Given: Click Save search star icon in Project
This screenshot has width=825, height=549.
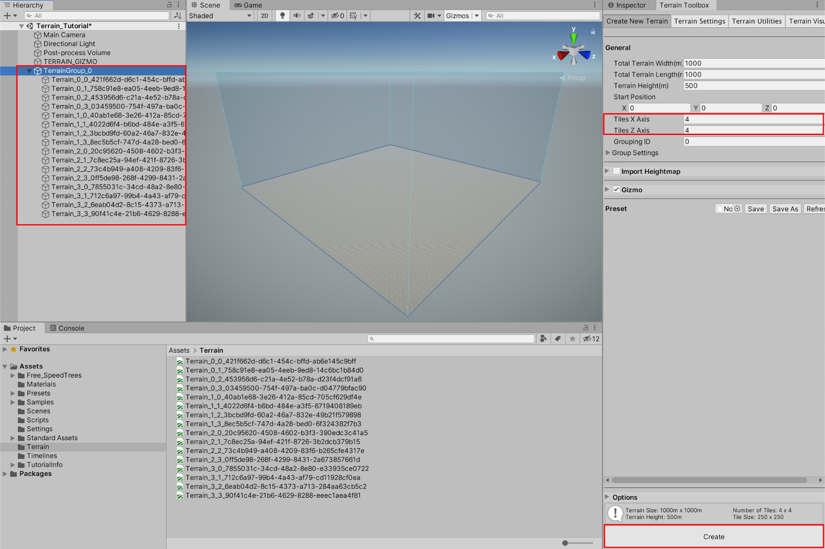Looking at the screenshot, I should (572, 339).
